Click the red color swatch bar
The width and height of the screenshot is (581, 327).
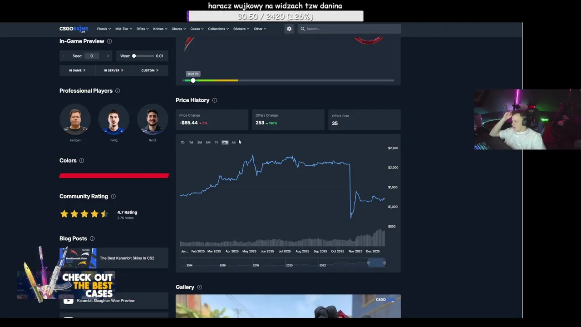click(x=114, y=176)
